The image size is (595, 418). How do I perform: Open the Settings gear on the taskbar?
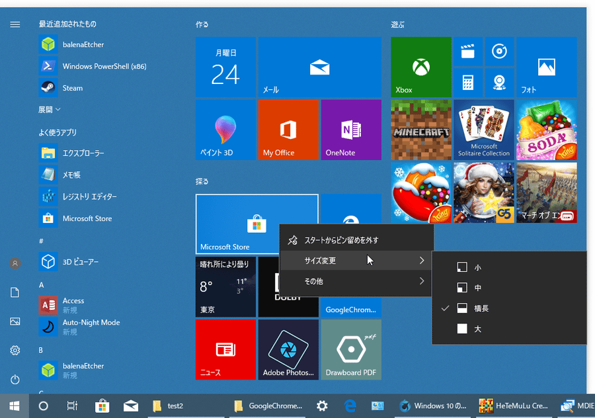pyautogui.click(x=322, y=406)
